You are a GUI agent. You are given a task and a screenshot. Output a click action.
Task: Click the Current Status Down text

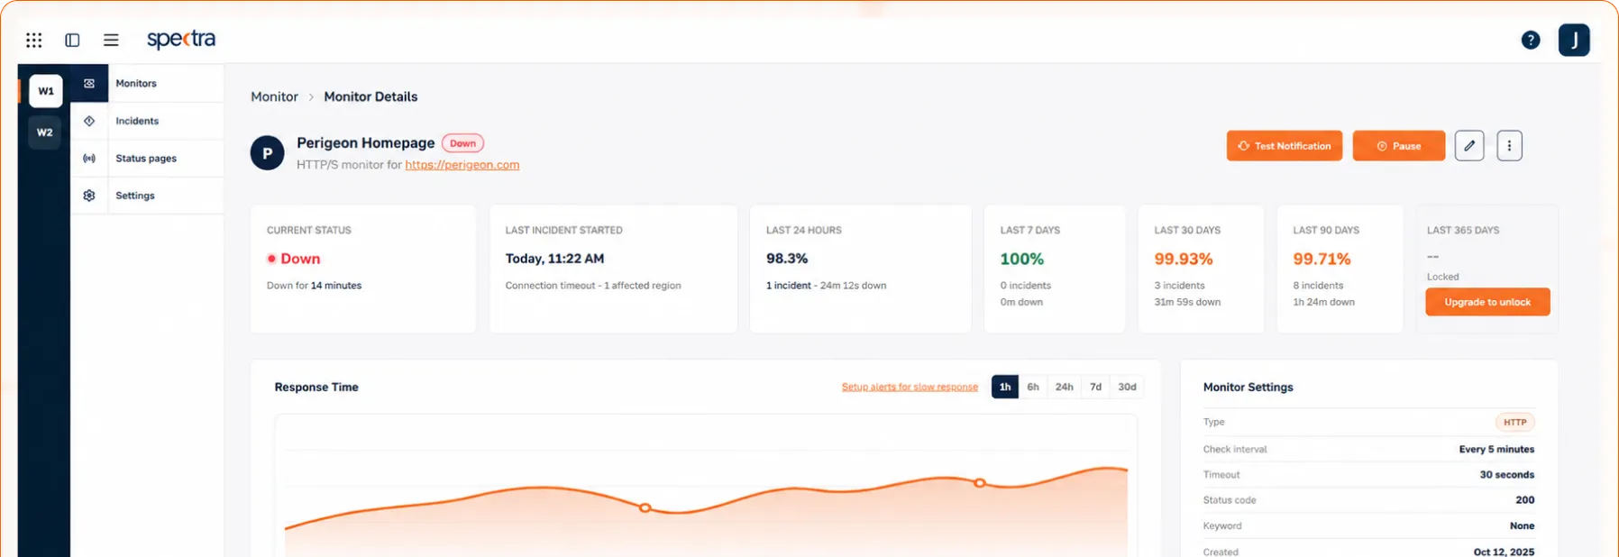point(300,259)
